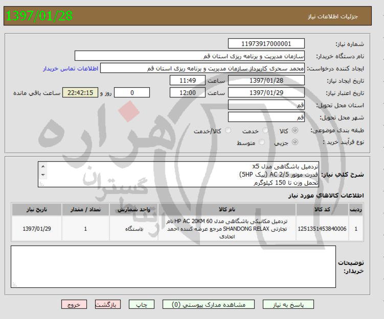Screen dimensions: 384x319
Task: Click the نام کالا column header
Action: (227, 209)
